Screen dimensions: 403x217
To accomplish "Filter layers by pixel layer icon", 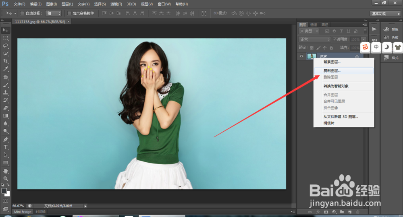I will pos(327,31).
